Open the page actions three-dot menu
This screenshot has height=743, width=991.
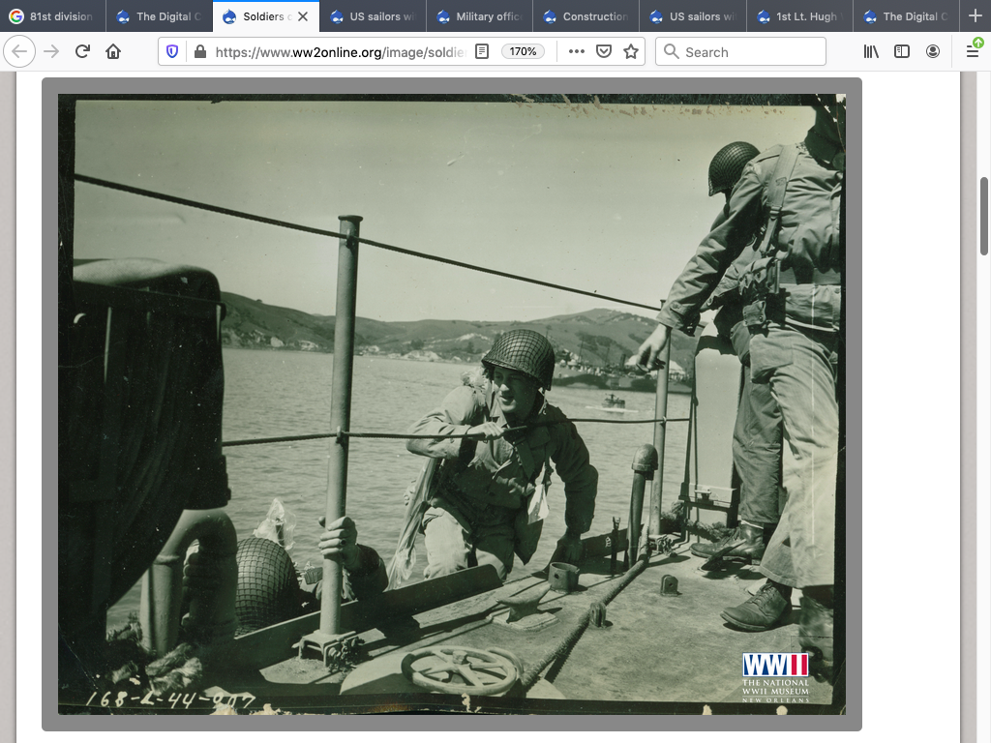click(x=577, y=51)
